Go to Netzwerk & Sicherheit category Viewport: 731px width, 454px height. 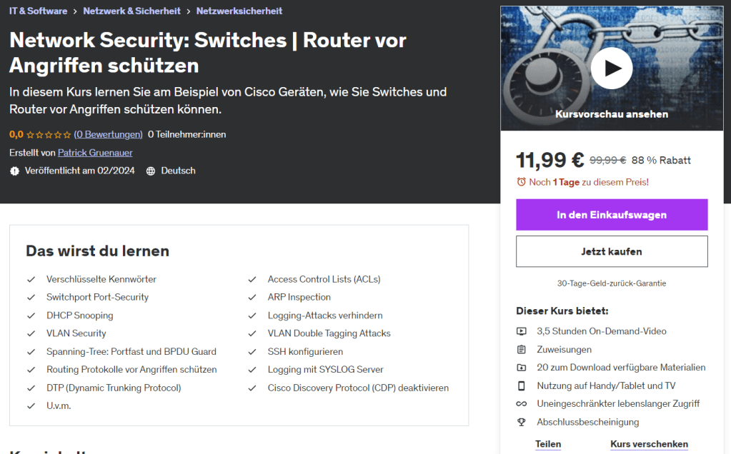coord(131,11)
